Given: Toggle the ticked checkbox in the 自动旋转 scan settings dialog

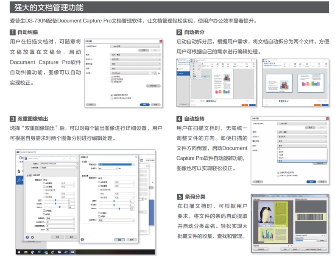Looking at the screenshot, I should (x=278, y=172).
